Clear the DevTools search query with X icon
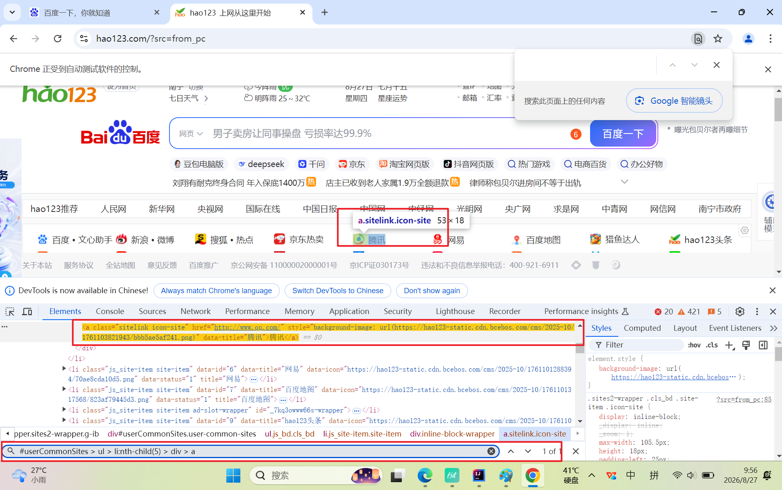 tap(491, 451)
